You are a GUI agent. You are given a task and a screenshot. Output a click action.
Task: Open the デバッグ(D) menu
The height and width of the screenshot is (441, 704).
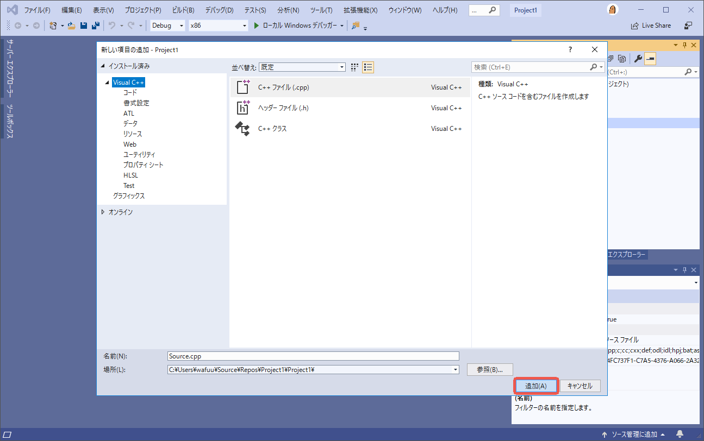click(x=219, y=10)
